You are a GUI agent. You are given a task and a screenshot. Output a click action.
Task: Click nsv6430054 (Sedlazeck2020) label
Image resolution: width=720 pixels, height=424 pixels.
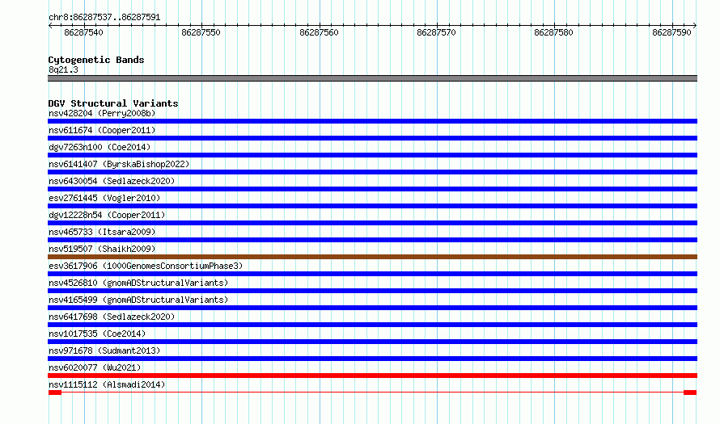point(112,181)
